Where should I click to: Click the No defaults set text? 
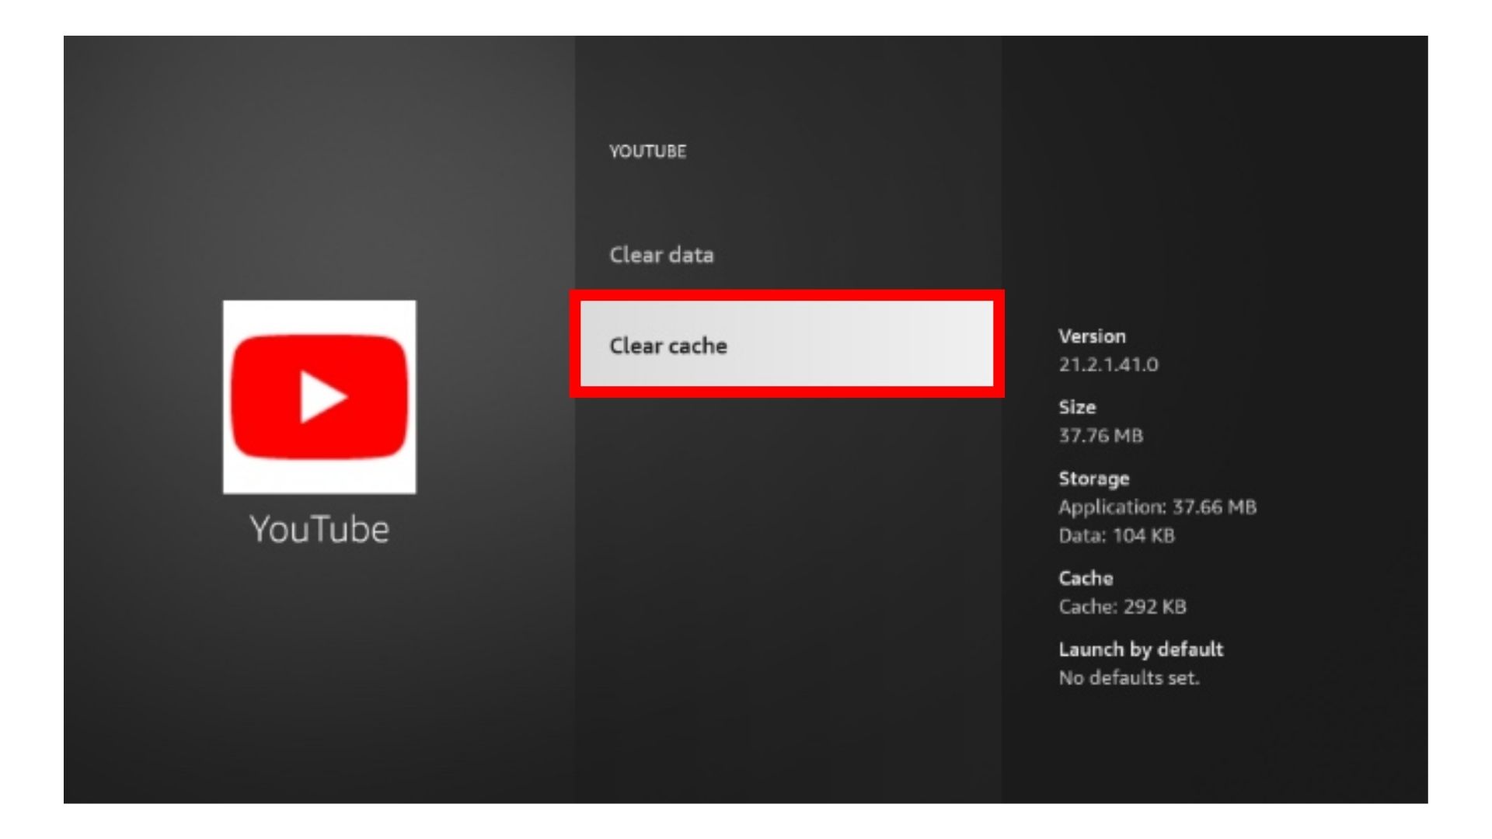tap(1129, 678)
